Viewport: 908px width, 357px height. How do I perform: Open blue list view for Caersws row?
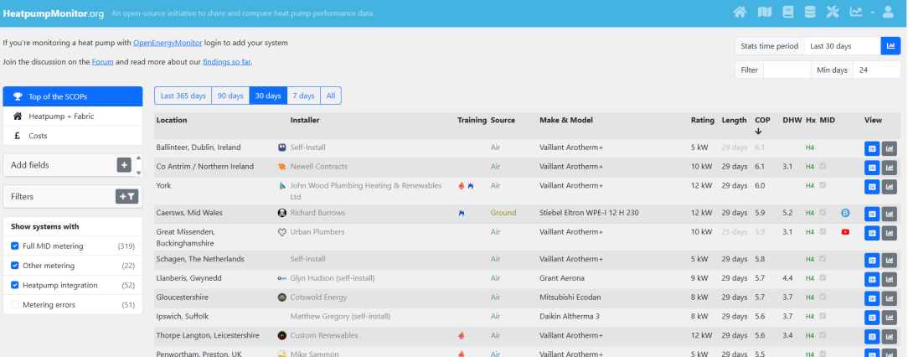coord(871,214)
